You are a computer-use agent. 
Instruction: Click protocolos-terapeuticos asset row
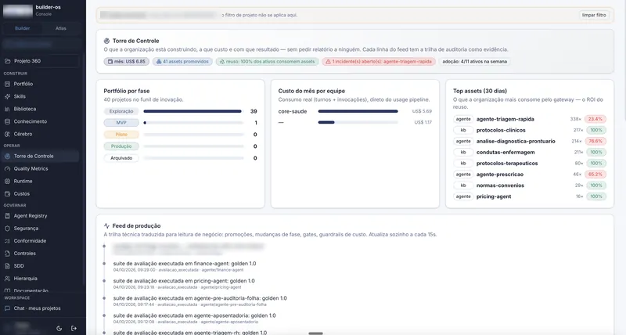pos(530,164)
